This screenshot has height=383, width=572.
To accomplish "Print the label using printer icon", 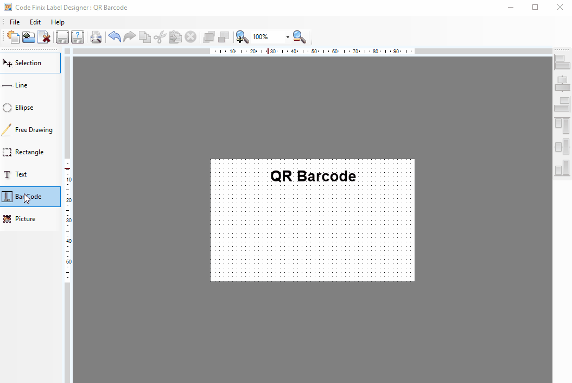I will click(96, 37).
